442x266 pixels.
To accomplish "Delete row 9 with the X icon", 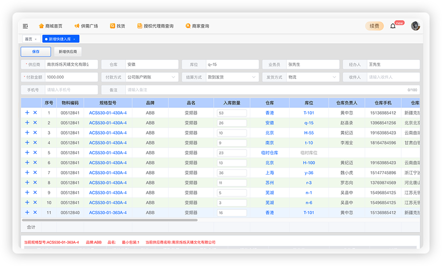I will pos(35,193).
